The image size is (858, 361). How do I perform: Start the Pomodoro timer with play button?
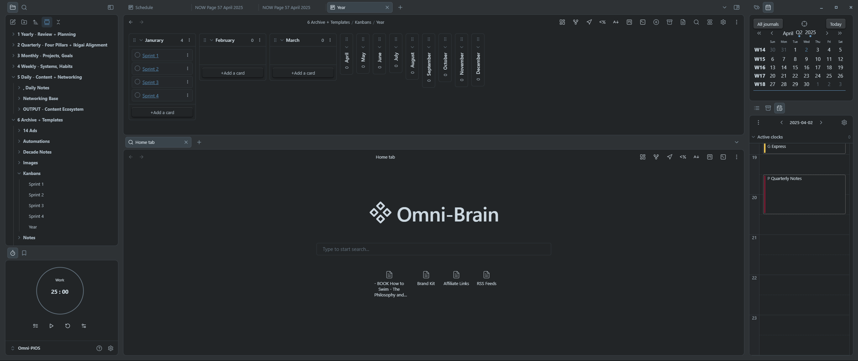tap(51, 326)
